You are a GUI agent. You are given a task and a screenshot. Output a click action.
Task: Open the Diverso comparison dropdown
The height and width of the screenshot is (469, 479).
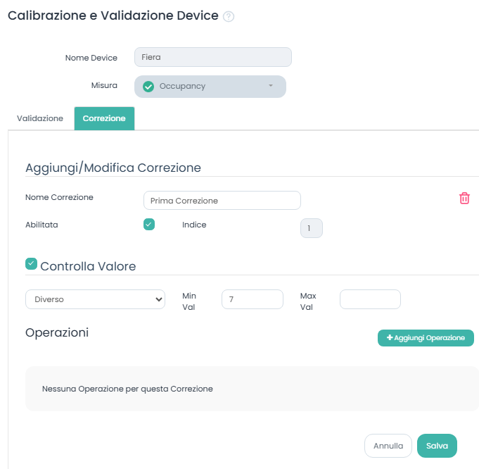[x=95, y=299]
